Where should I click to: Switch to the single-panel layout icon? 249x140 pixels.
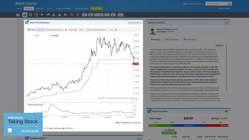(x=30, y=15)
